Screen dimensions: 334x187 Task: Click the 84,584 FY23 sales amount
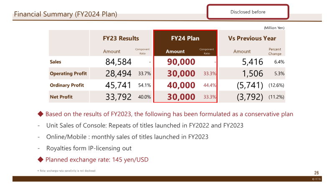coord(119,62)
